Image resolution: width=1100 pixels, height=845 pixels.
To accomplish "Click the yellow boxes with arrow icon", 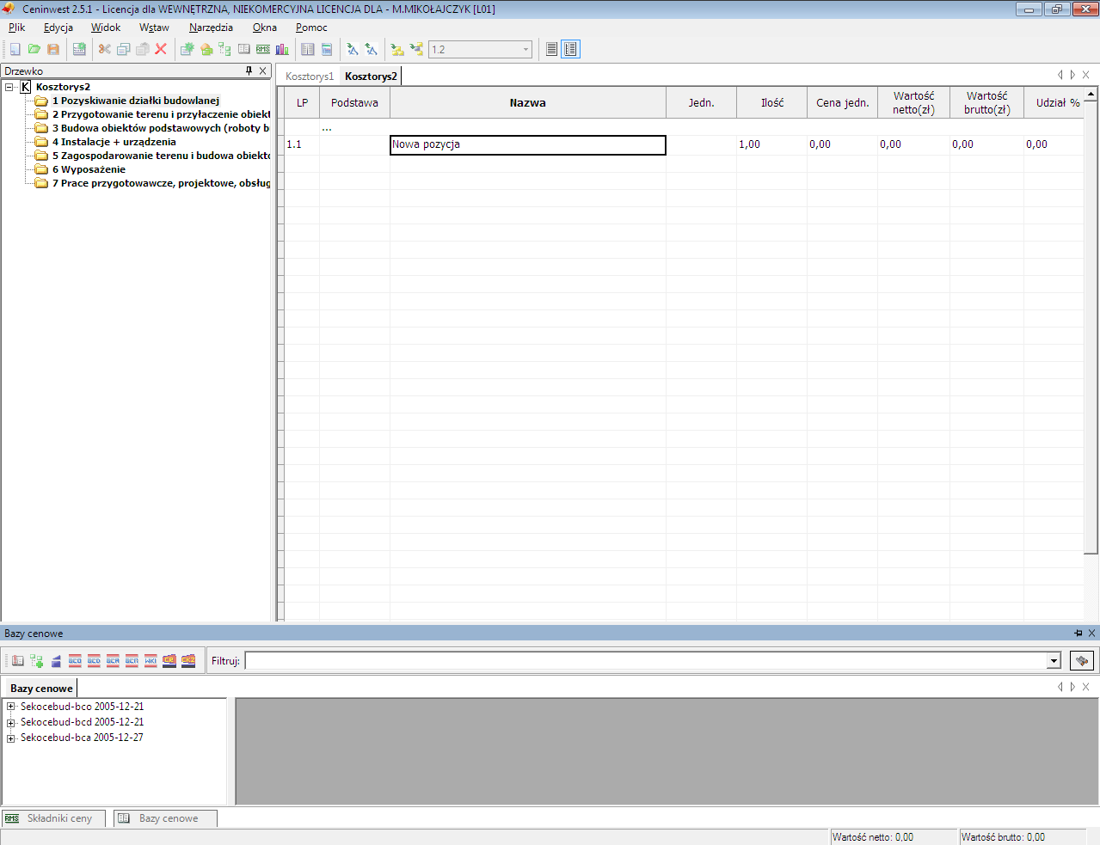I will tap(416, 50).
